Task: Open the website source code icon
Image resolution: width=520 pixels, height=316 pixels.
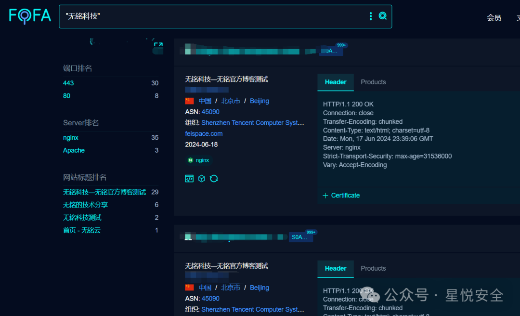Action: click(189, 179)
